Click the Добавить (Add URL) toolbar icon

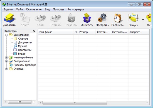pos(9,18)
